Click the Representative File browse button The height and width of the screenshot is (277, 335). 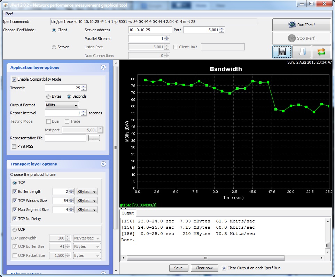pyautogui.click(x=94, y=138)
